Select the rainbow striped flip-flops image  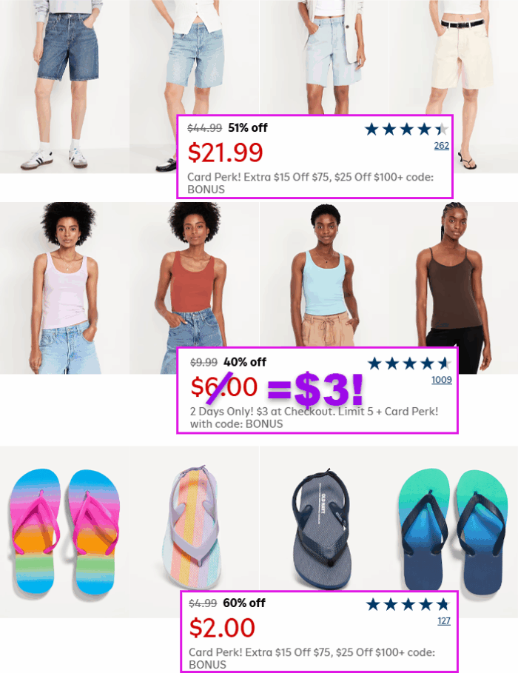point(64,532)
